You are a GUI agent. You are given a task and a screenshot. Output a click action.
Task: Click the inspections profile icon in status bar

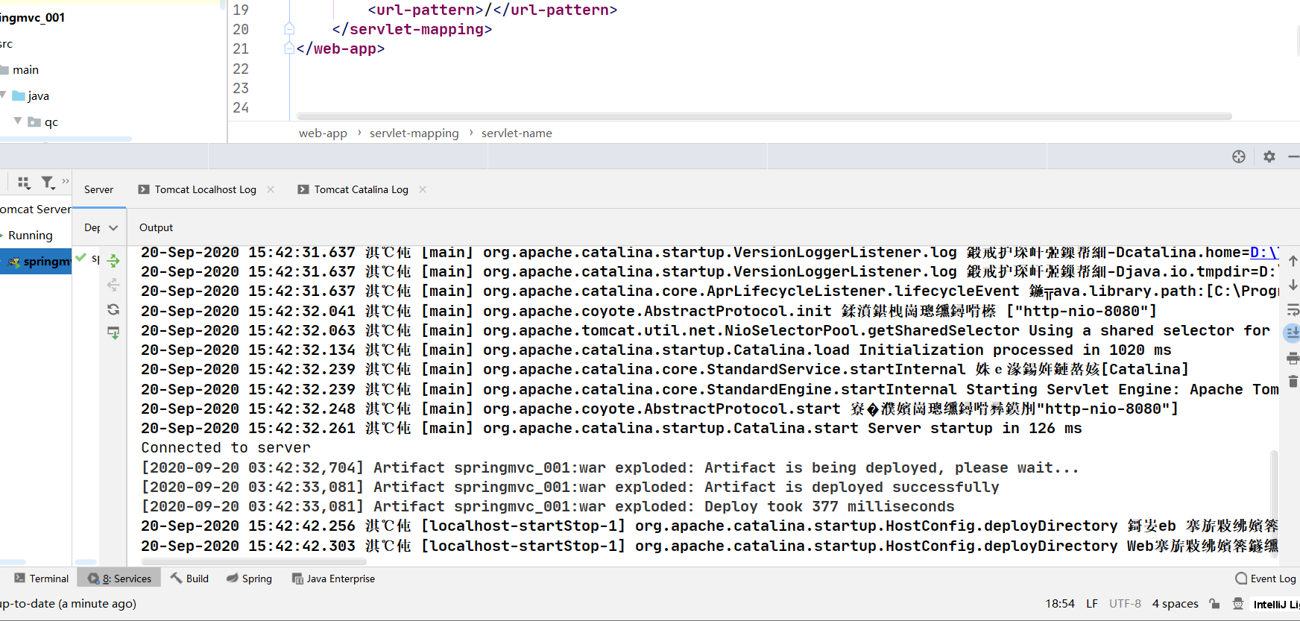coord(1238,604)
